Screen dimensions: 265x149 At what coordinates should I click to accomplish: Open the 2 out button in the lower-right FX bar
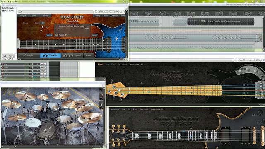pyautogui.click(x=249, y=60)
